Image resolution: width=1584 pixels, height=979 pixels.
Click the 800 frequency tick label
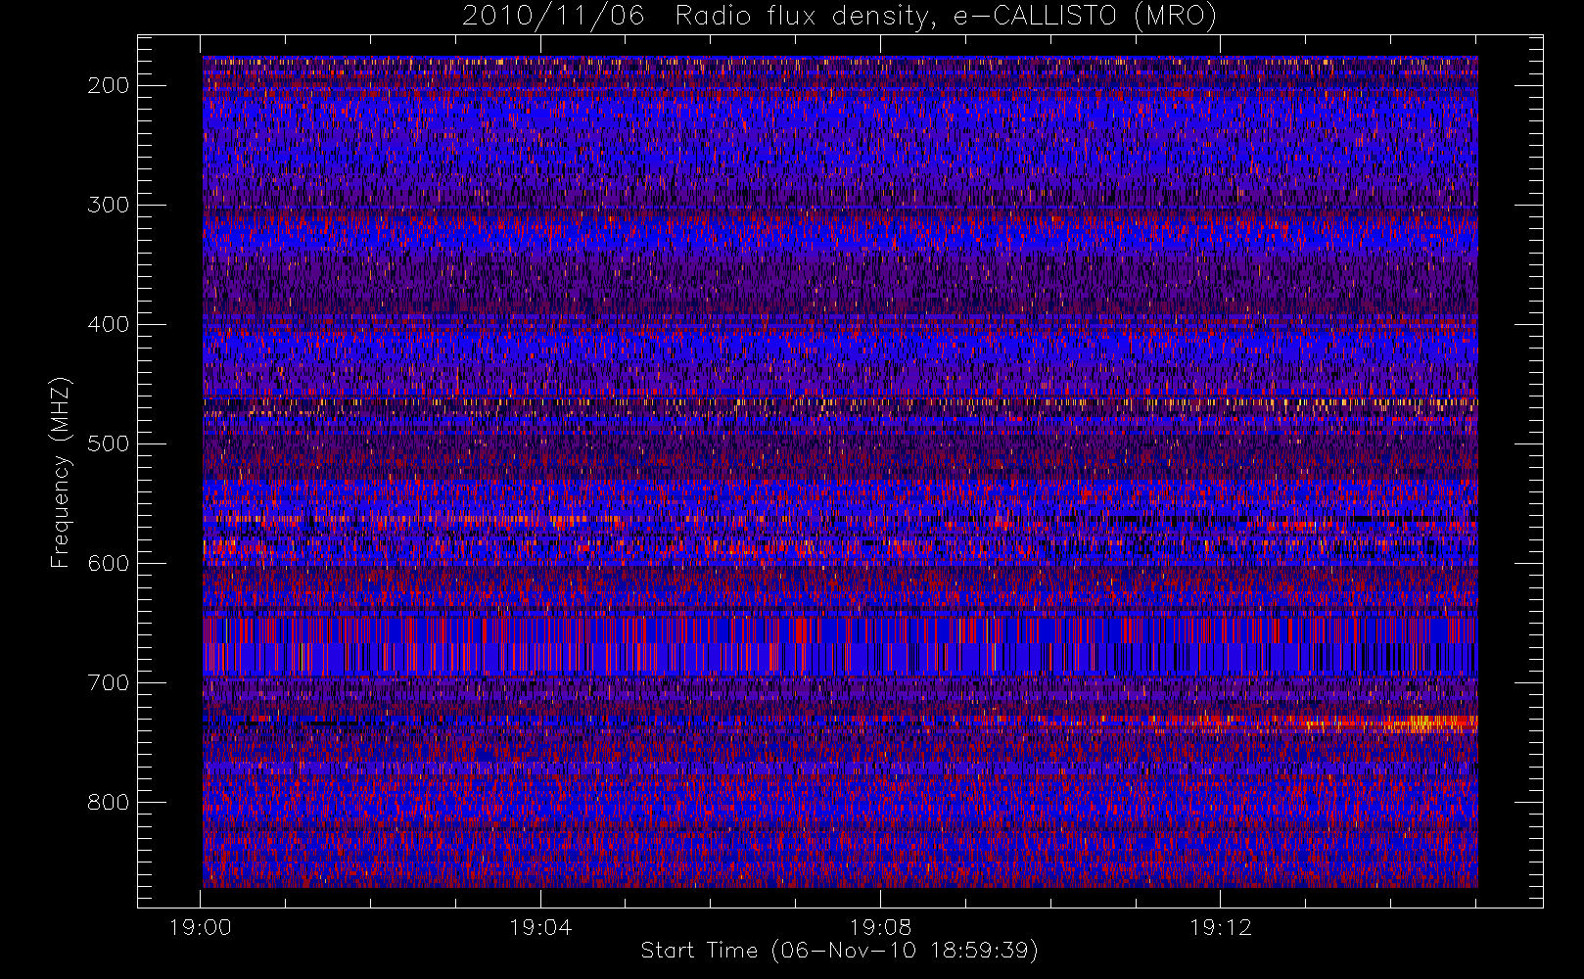[109, 802]
